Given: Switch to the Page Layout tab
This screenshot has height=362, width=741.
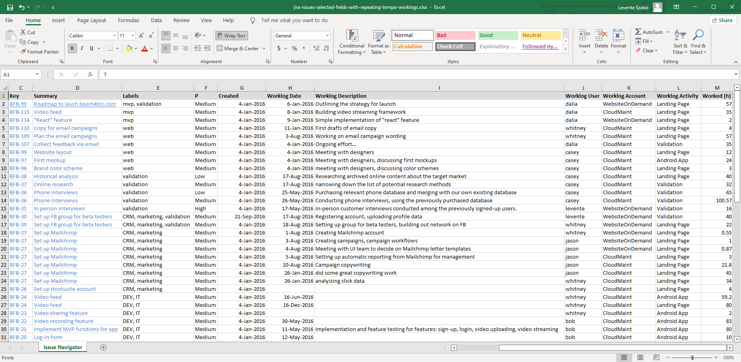Looking at the screenshot, I should (92, 21).
